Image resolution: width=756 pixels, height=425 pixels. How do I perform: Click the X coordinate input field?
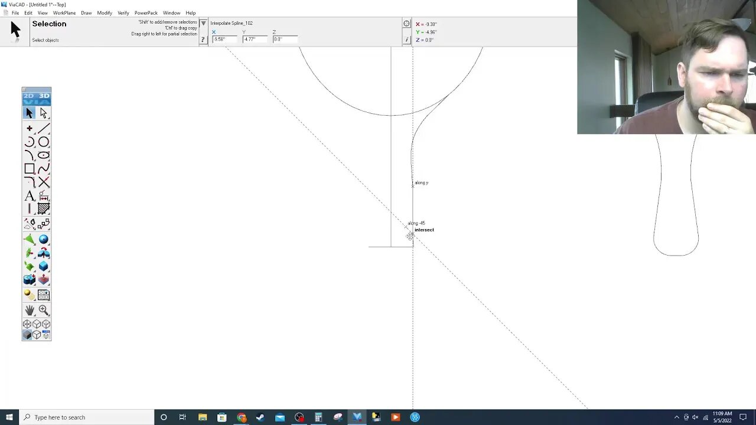[224, 40]
